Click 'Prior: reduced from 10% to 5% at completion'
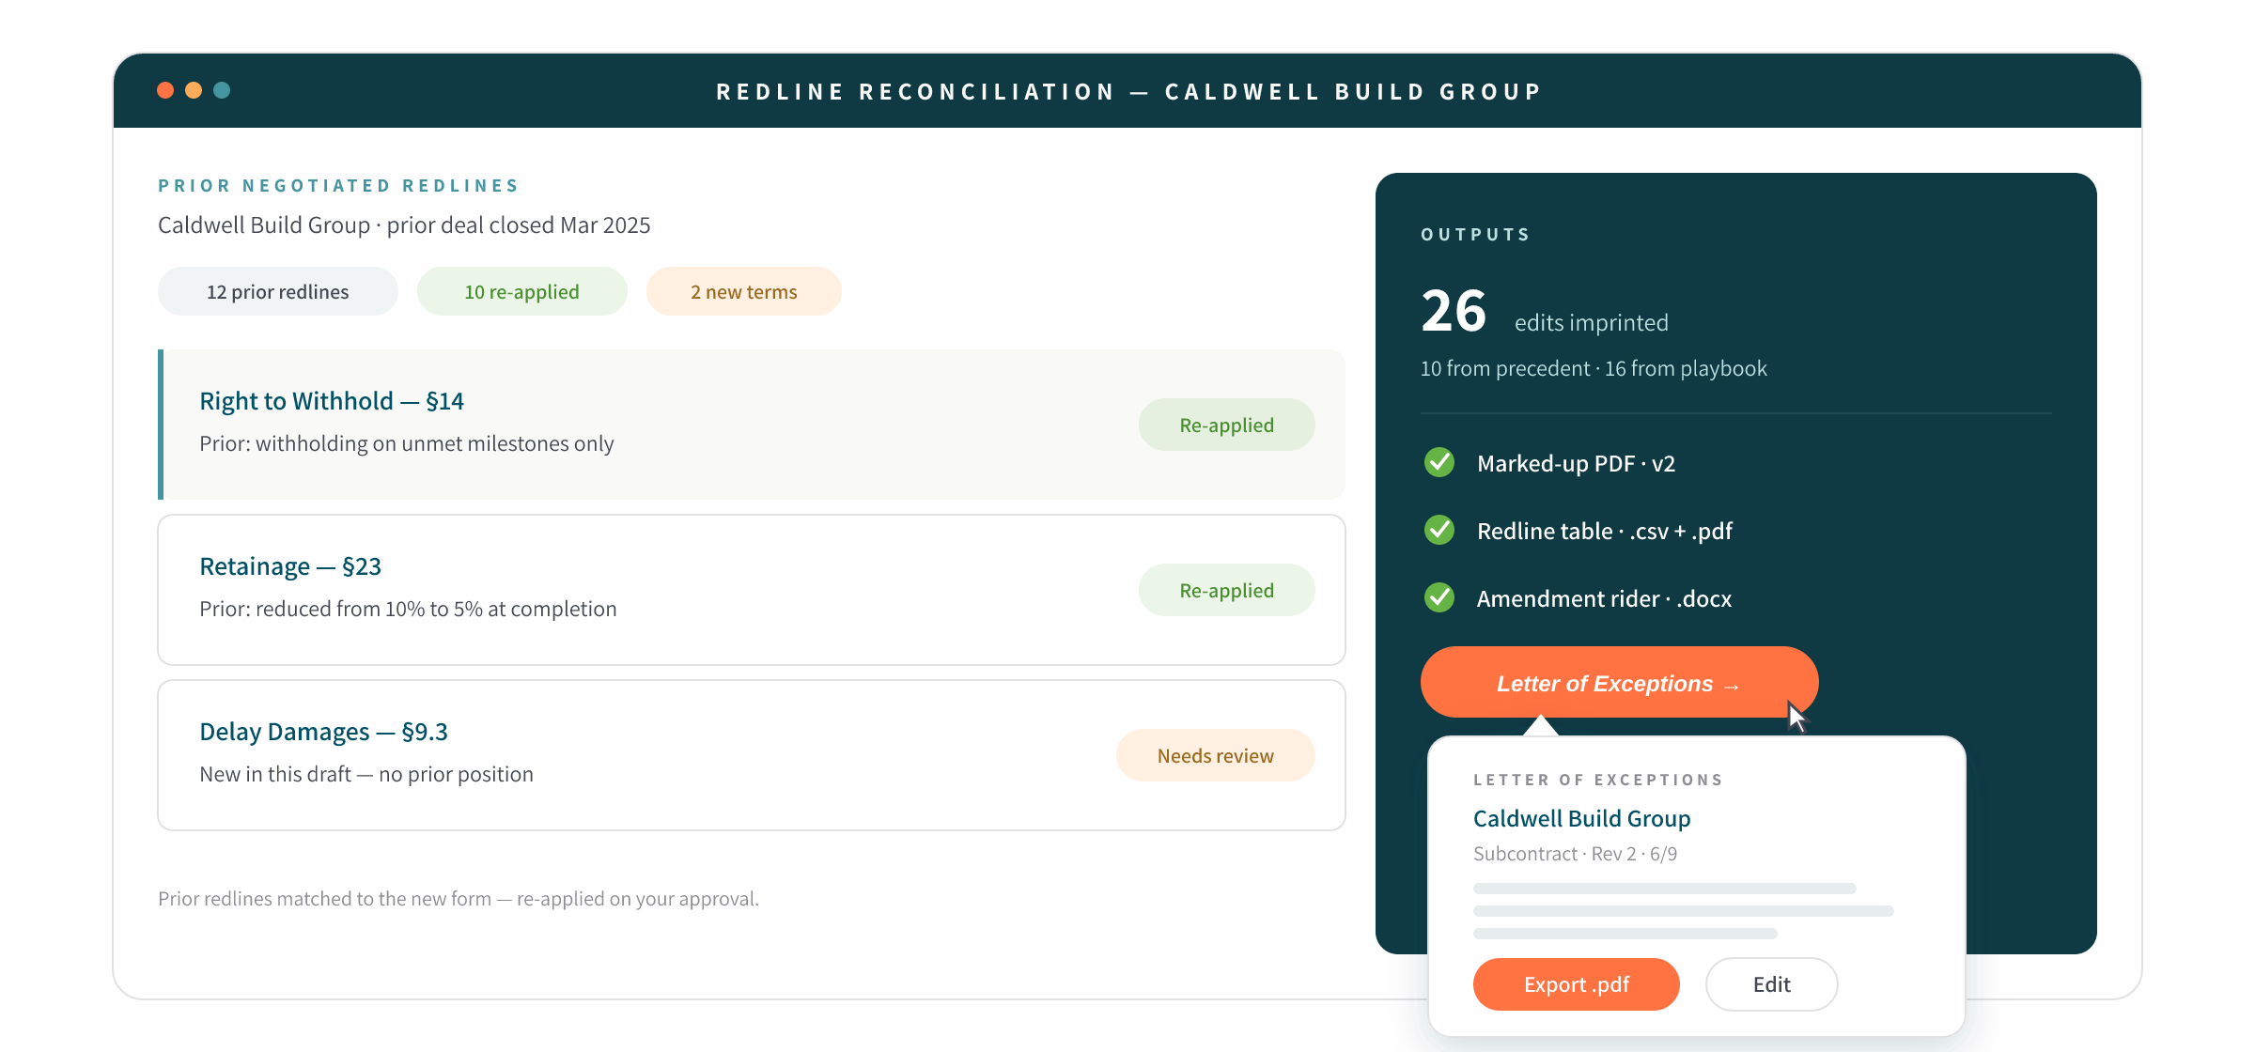Screen dimensions: 2255x1052 (x=408, y=609)
